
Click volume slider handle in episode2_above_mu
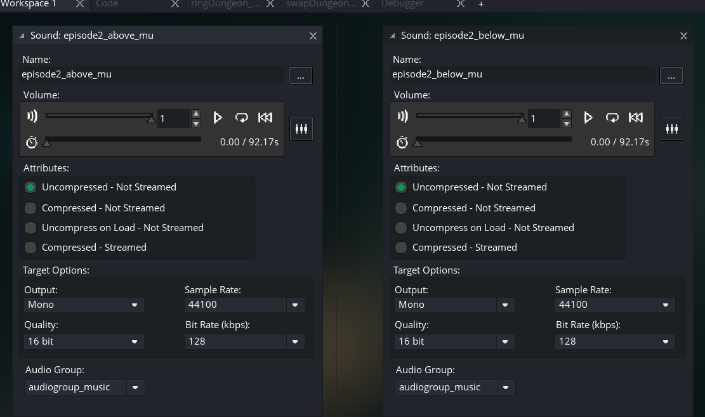(151, 119)
